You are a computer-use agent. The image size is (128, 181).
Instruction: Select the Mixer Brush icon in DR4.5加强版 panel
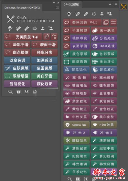[x=69, y=14]
